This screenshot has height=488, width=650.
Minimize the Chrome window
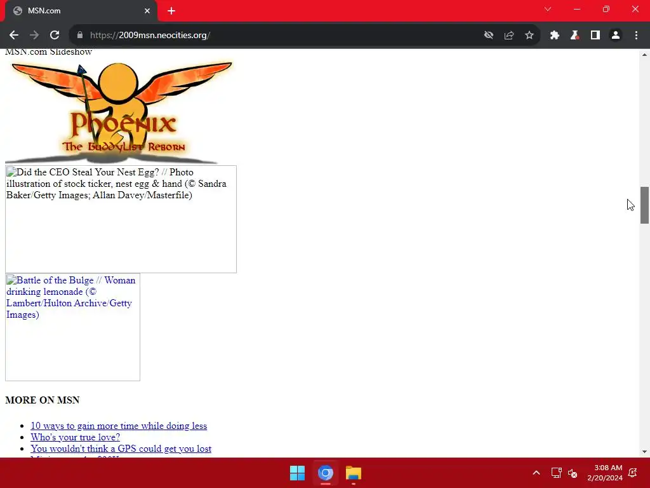point(576,9)
